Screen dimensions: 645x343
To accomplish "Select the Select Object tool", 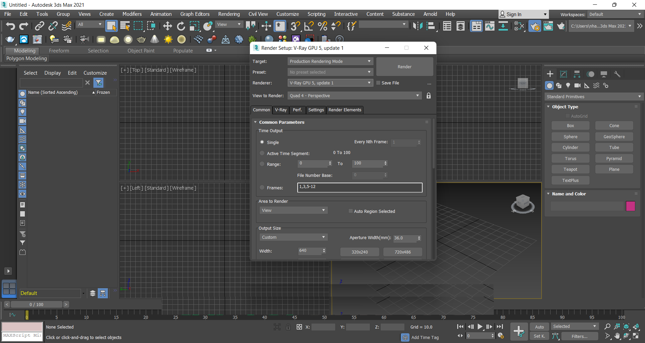I will [x=111, y=26].
